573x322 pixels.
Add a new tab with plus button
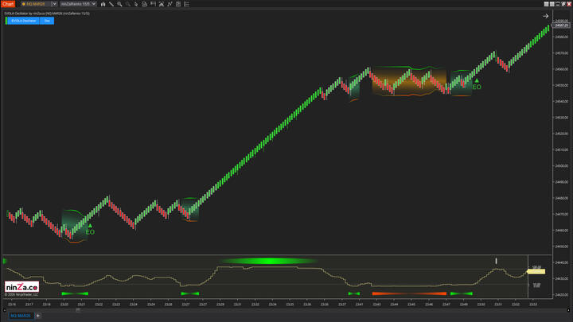click(37, 316)
